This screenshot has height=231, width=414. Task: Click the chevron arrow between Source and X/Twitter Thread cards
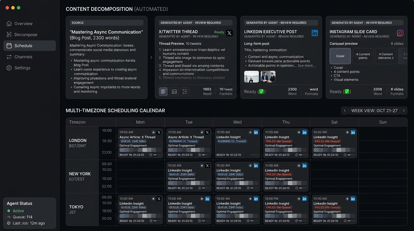151,57
